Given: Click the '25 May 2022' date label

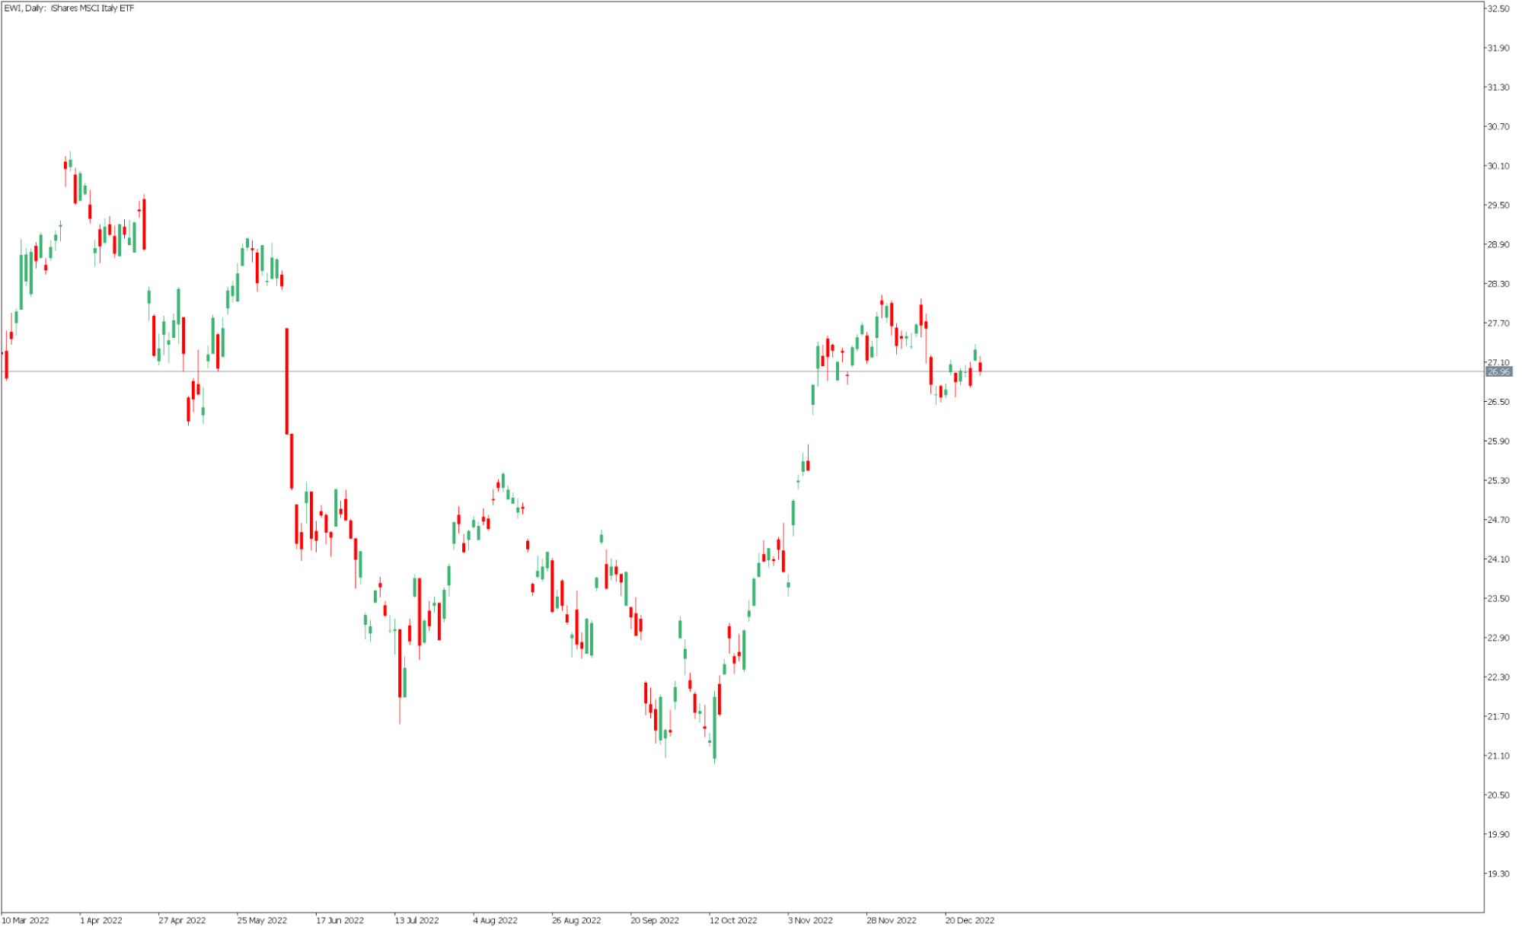Looking at the screenshot, I should (x=262, y=921).
